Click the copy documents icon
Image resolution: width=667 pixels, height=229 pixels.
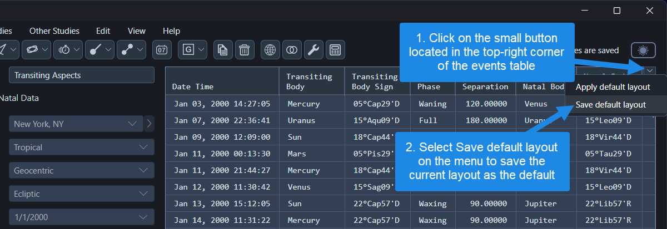pyautogui.click(x=223, y=49)
